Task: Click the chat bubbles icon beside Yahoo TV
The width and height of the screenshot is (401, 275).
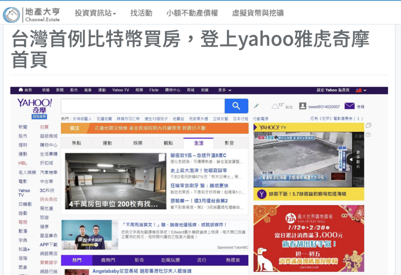Action: (x=368, y=126)
